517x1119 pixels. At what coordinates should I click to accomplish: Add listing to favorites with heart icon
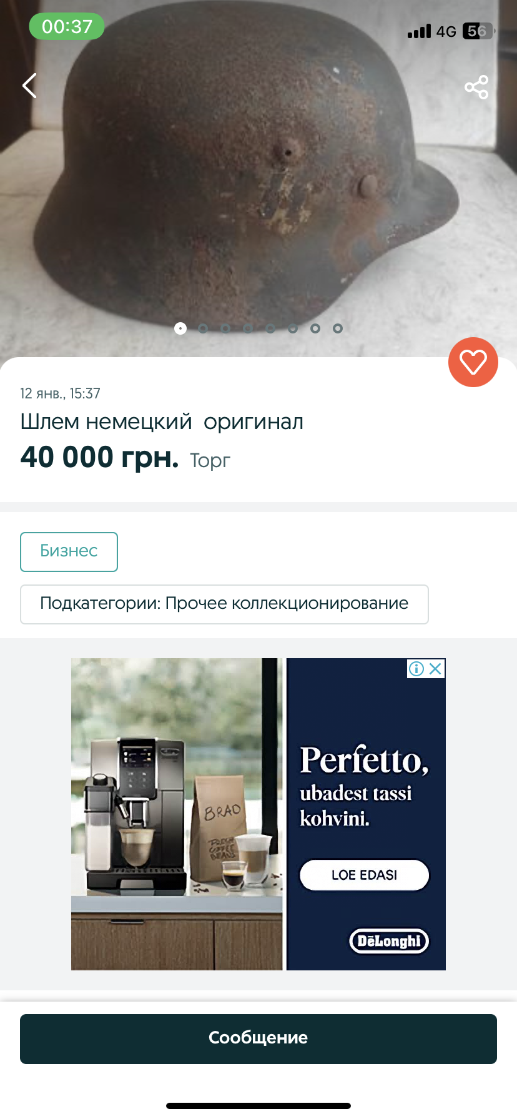point(473,362)
